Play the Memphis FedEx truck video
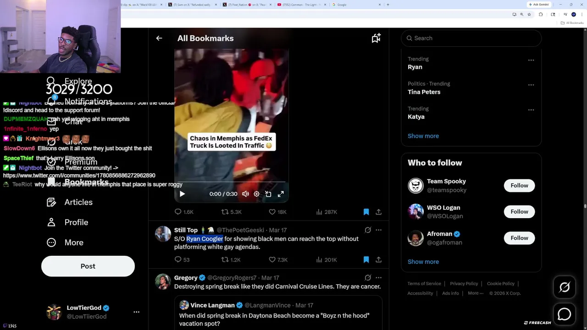The height and width of the screenshot is (330, 587). click(x=182, y=194)
